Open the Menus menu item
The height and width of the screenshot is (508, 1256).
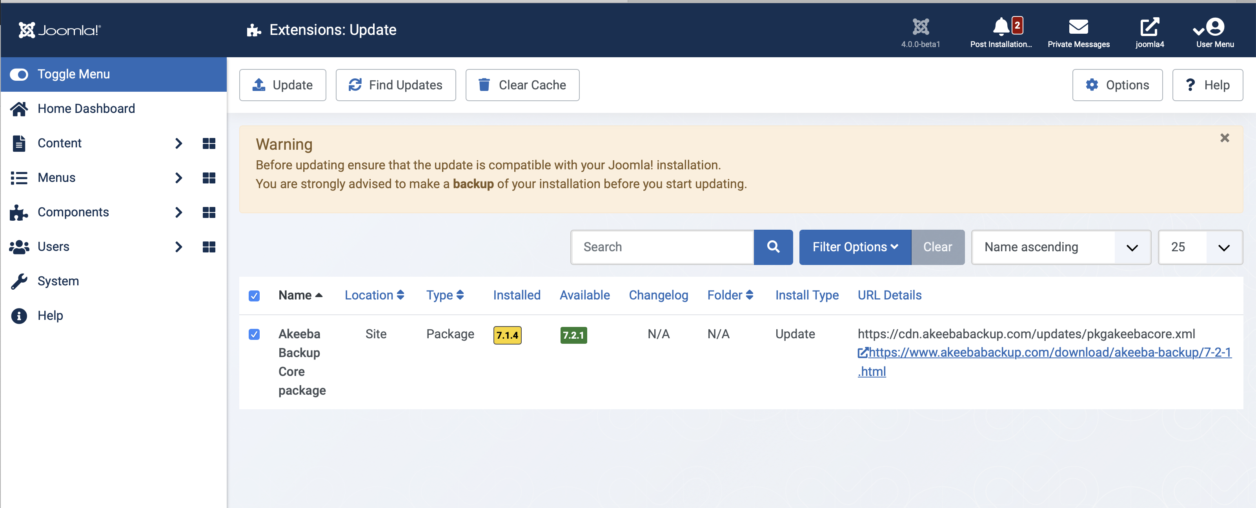[56, 178]
